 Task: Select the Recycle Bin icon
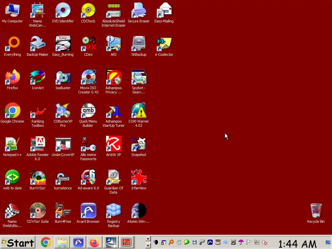click(316, 213)
